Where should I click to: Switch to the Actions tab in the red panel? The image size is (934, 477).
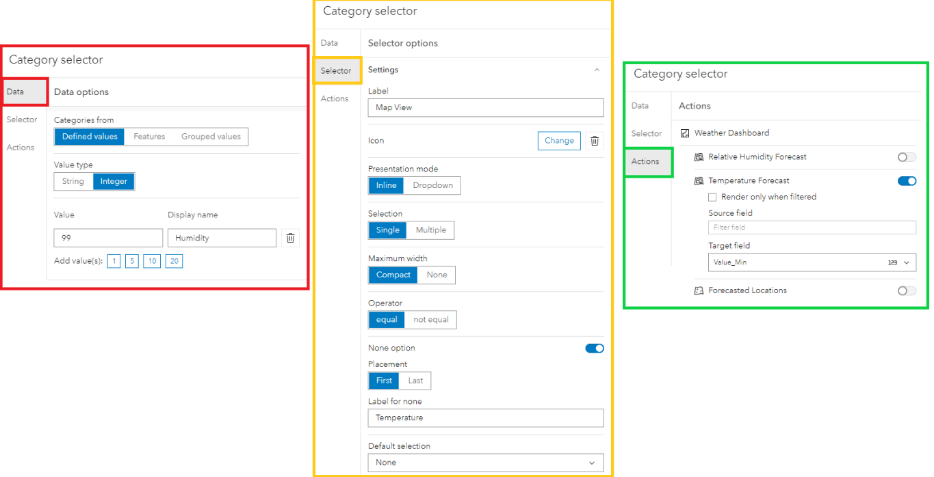point(21,147)
